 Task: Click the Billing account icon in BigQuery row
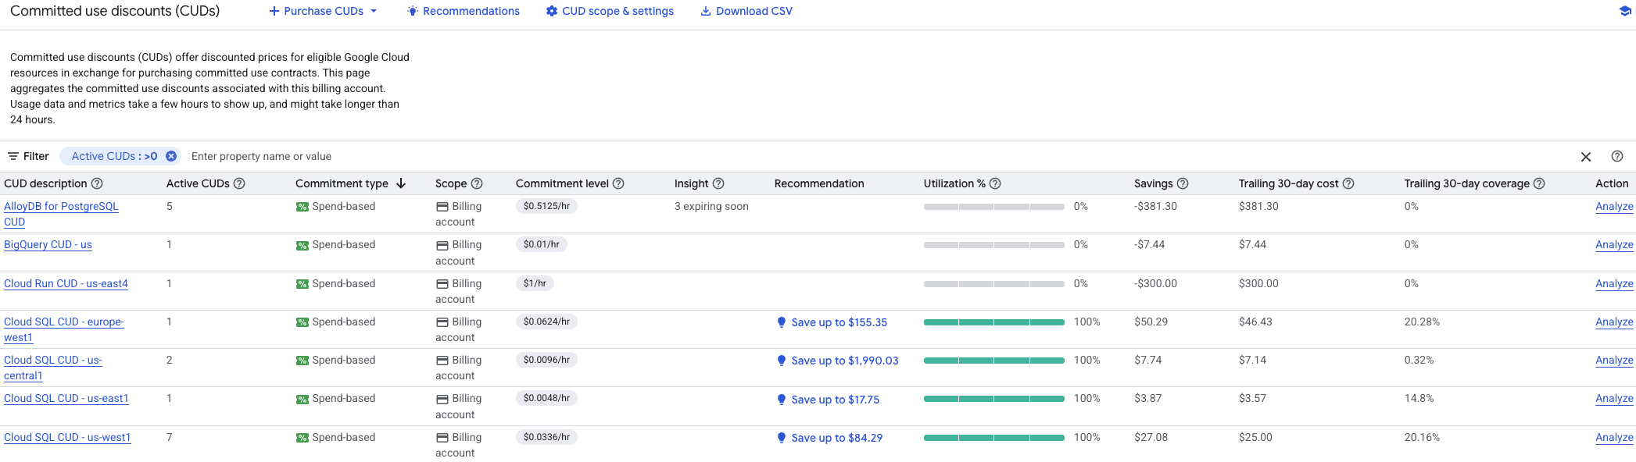tap(442, 245)
